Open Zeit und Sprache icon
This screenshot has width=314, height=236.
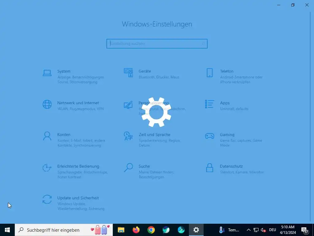[x=128, y=136]
